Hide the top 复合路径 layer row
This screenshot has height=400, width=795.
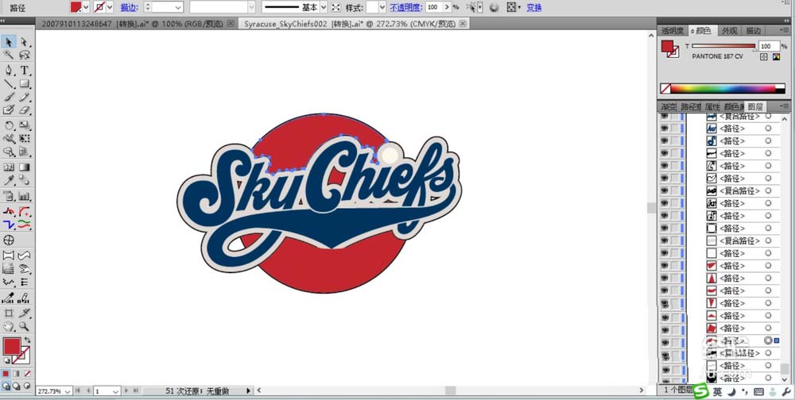[664, 117]
